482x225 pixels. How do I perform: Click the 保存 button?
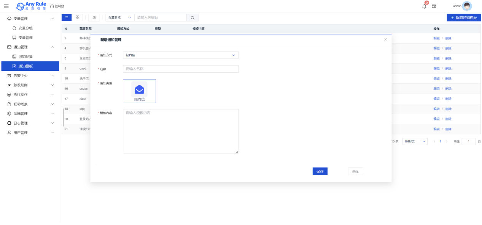point(320,171)
